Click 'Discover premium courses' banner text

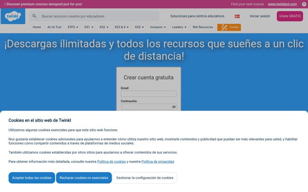coord(44,4)
